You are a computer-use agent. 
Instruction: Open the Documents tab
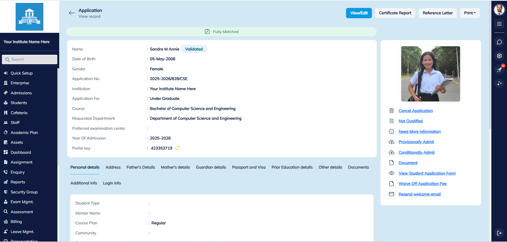358,167
